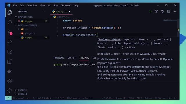Image resolution: width=186 pixels, height=104 pixels.
Task: Select language mode Python in status bar
Action: click(148, 98)
